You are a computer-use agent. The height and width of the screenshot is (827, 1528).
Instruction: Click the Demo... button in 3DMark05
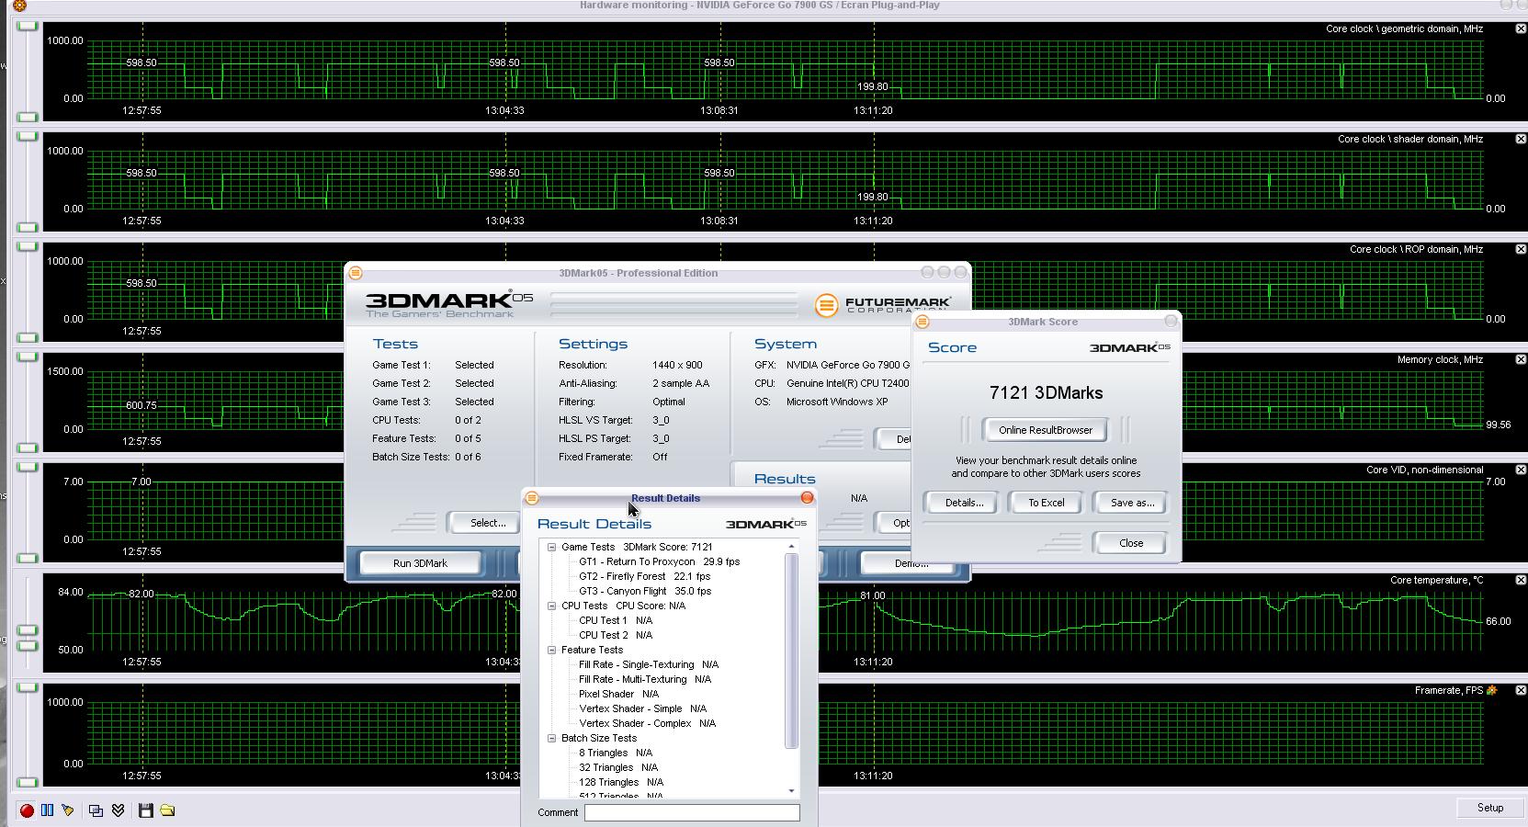coord(911,563)
